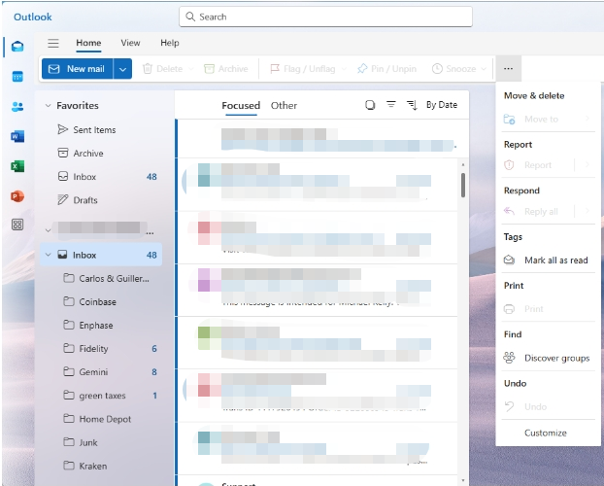Viewport: 604px width, 486px height.
Task: Open the Delete options dropdown arrow
Action: click(x=190, y=69)
